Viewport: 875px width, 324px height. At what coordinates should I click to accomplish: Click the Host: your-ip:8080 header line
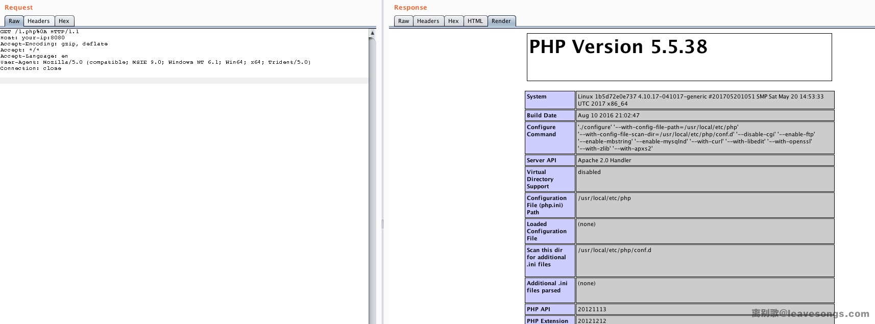point(33,38)
